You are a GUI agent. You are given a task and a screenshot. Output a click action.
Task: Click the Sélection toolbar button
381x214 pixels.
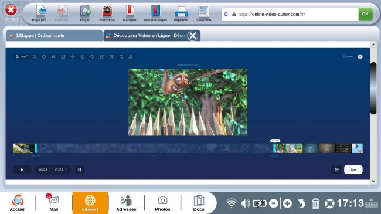[x=203, y=13]
